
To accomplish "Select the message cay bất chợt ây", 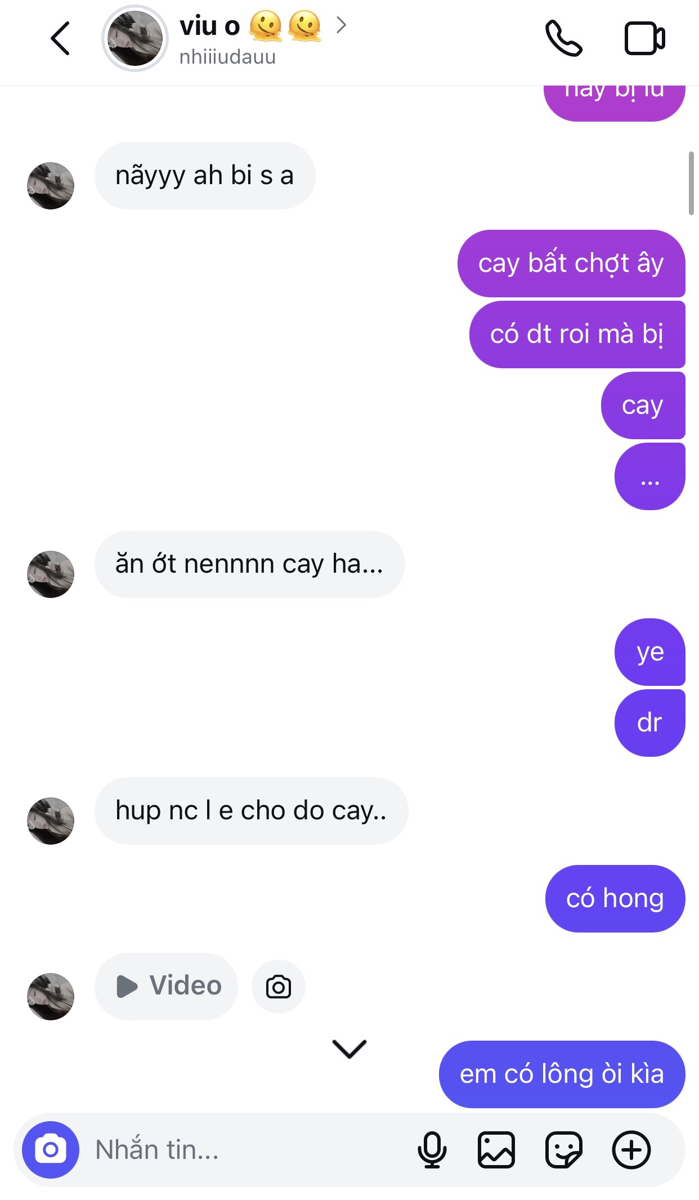I will tap(571, 263).
